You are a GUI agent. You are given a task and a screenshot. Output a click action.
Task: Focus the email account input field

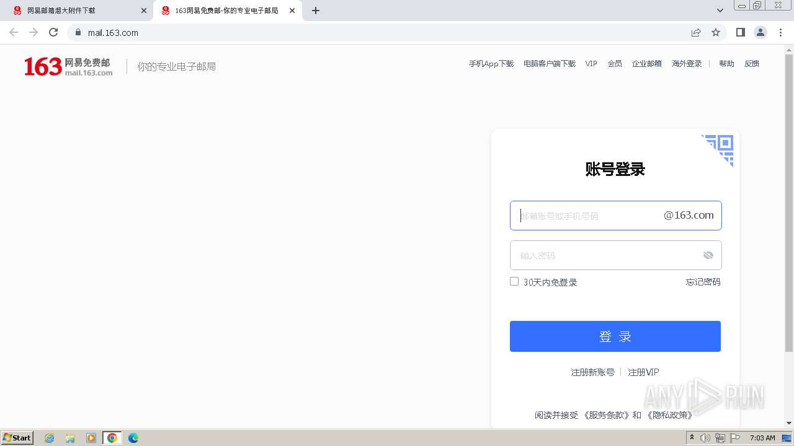click(x=616, y=216)
